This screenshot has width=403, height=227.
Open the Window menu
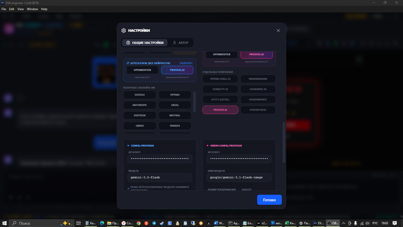point(32,9)
